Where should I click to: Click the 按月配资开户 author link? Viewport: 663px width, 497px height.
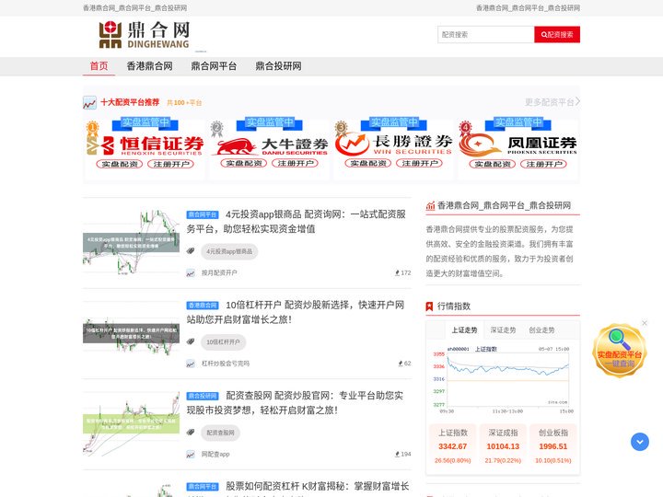tap(219, 273)
